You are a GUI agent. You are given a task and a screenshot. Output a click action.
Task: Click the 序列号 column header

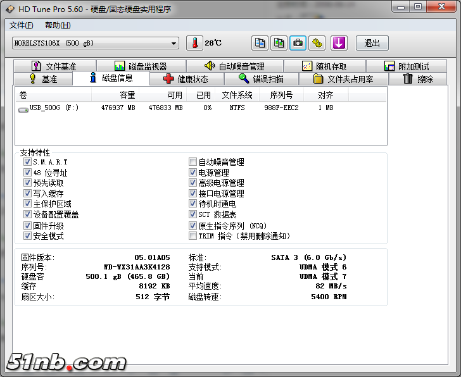tap(281, 95)
